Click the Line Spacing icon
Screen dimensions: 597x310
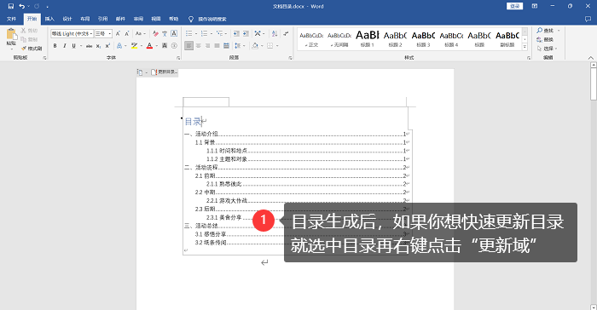238,46
